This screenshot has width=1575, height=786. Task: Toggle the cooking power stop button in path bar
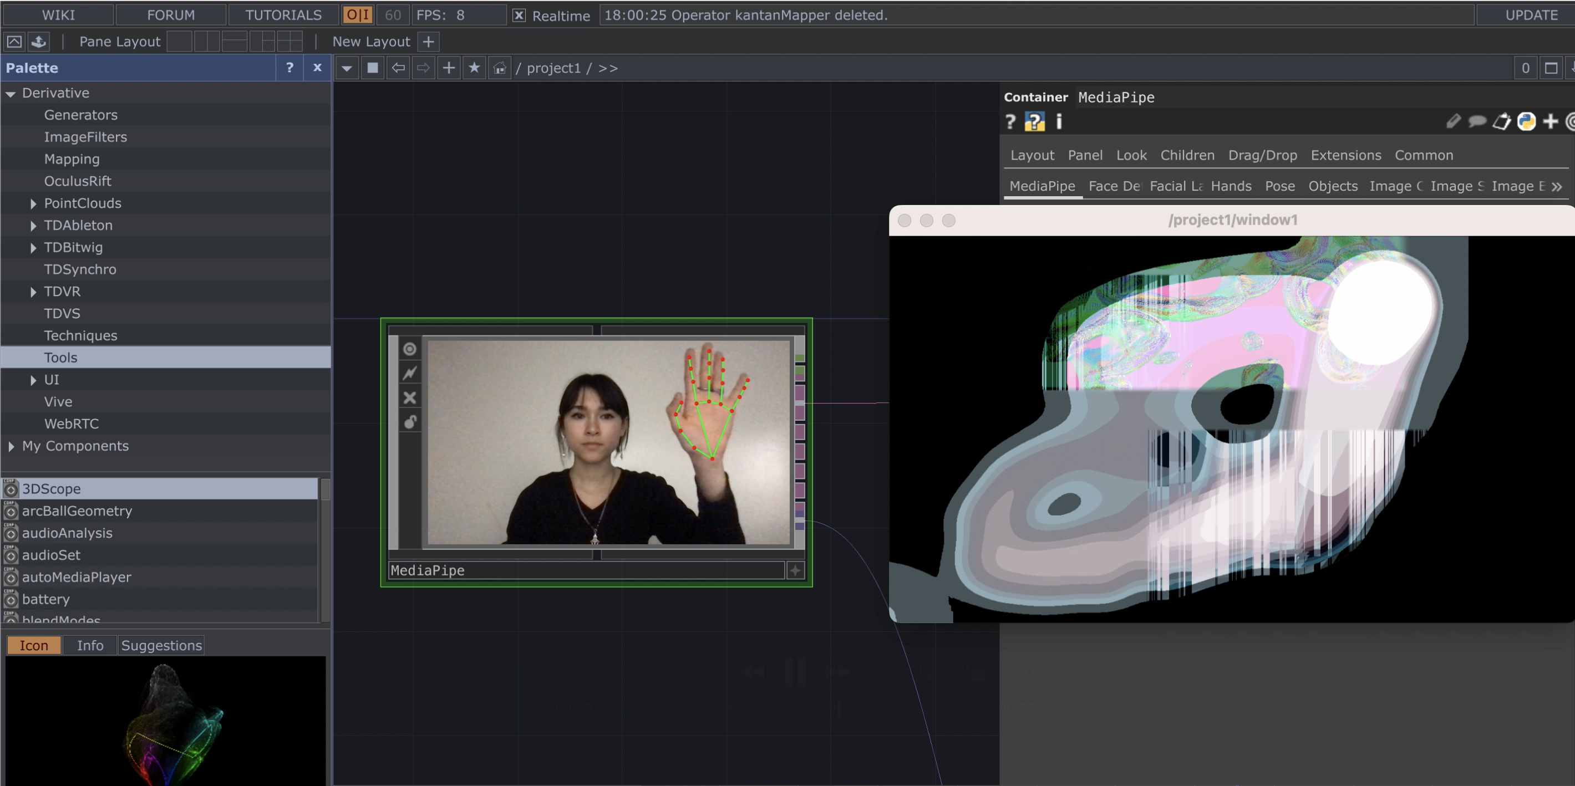tap(372, 68)
